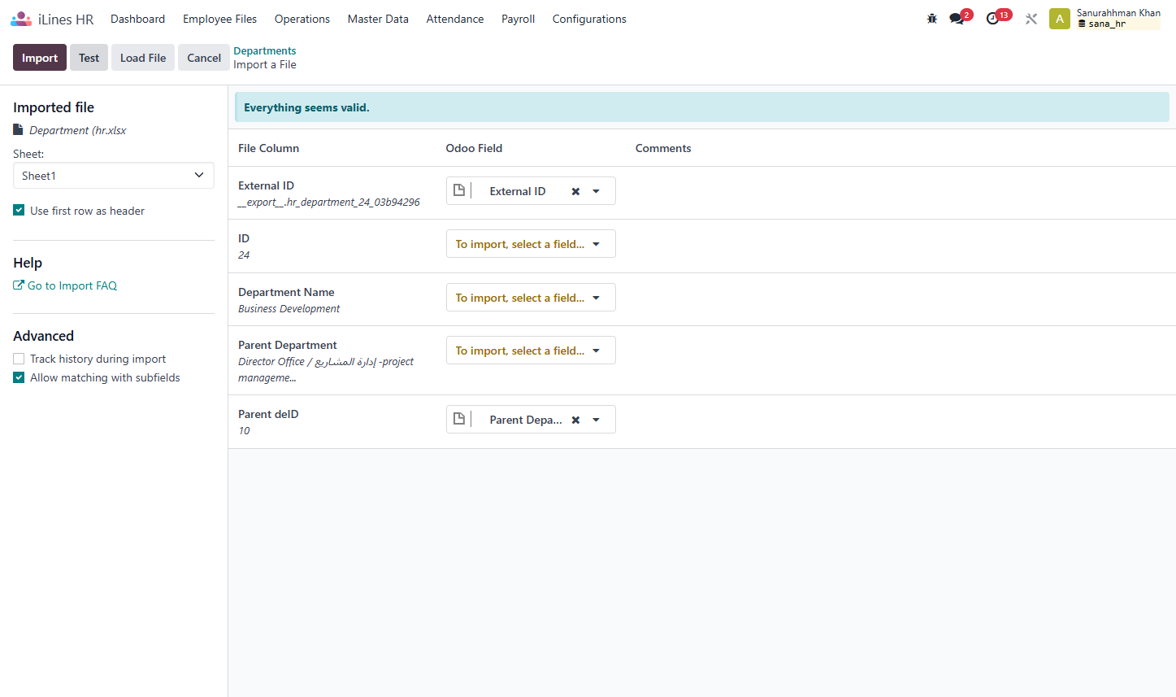This screenshot has height=697, width=1176.
Task: Open the Attendance menu
Action: click(455, 19)
